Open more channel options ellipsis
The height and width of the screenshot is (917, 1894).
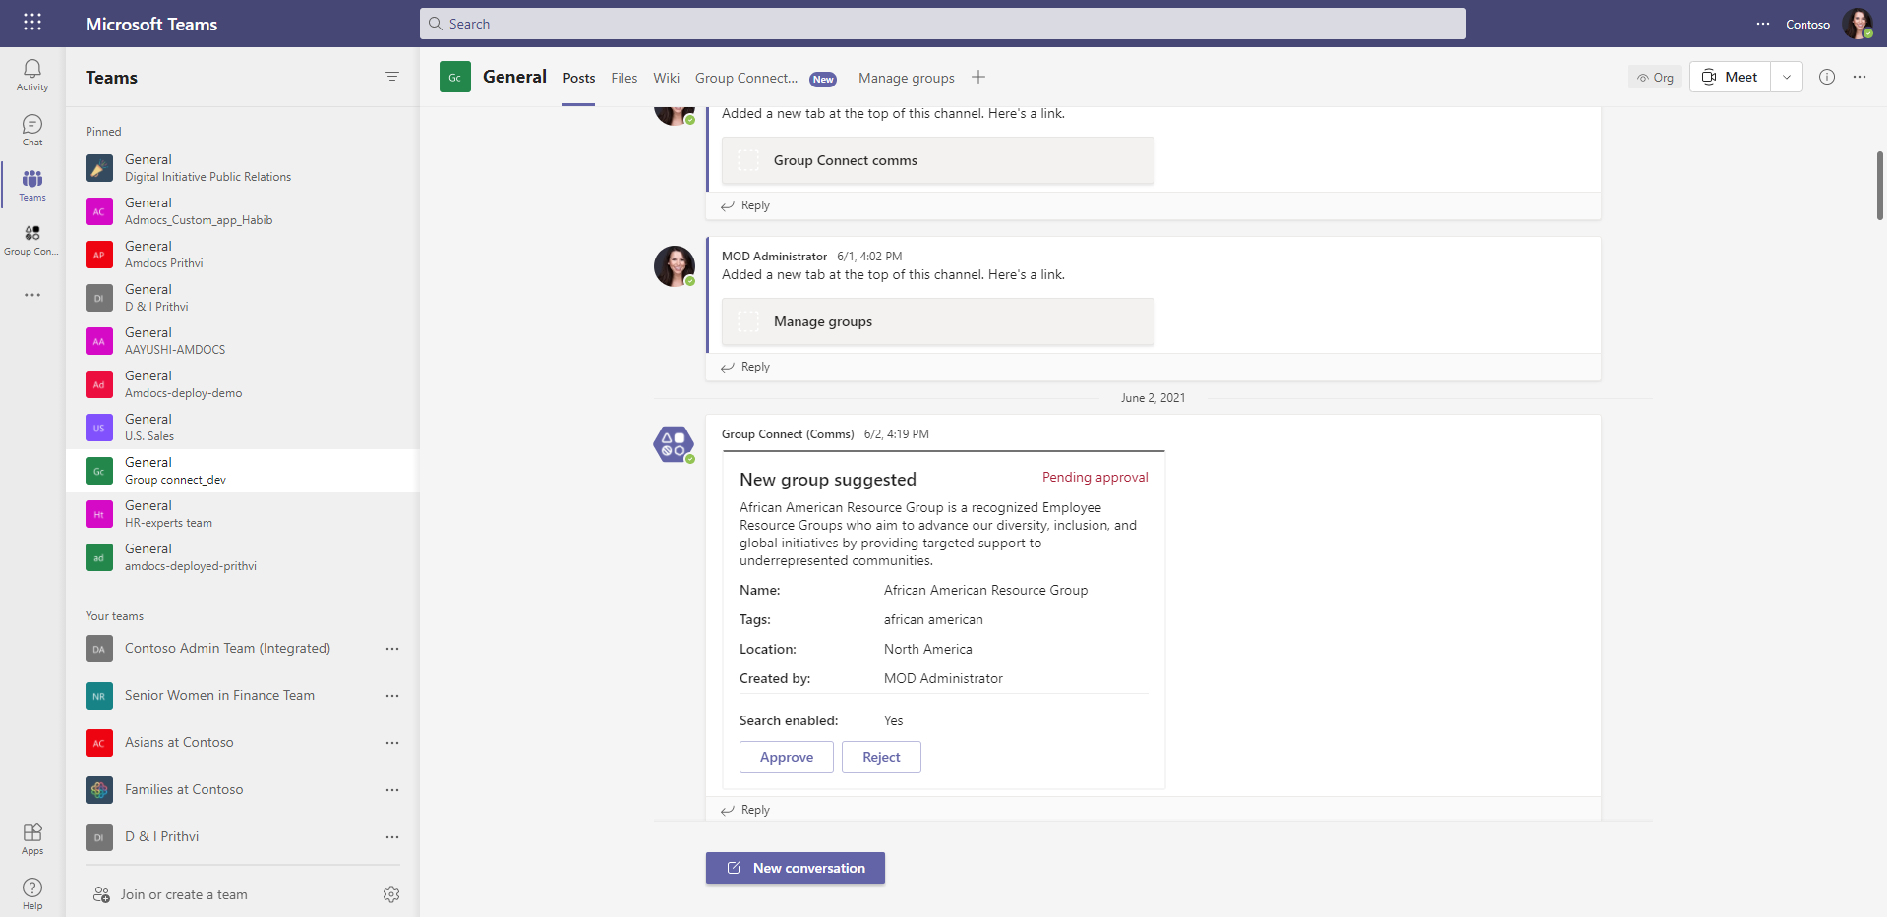[1860, 77]
